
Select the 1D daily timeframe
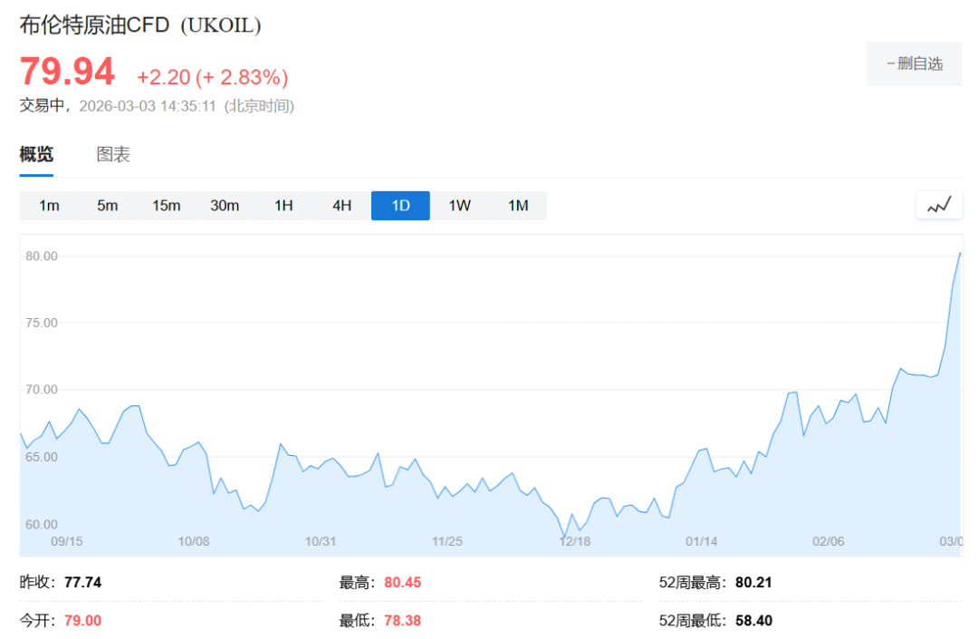click(x=400, y=206)
